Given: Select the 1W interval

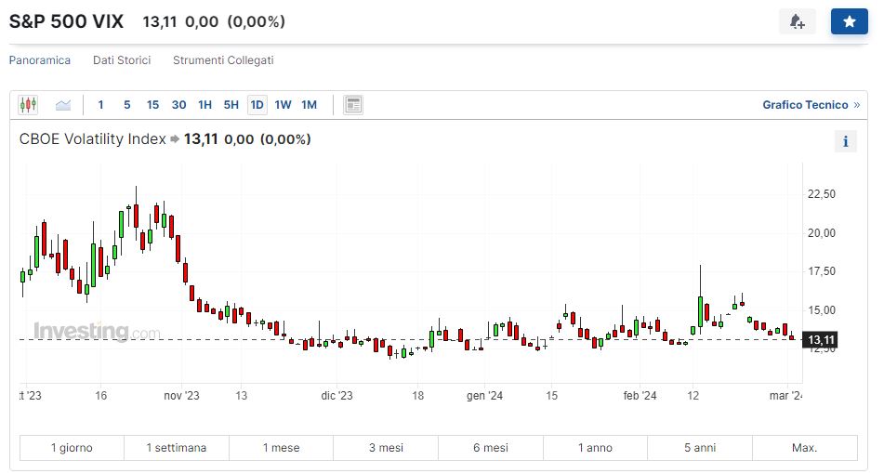Looking at the screenshot, I should (283, 105).
